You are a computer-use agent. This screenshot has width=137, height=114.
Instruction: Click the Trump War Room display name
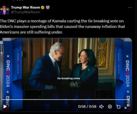click(x=25, y=7)
